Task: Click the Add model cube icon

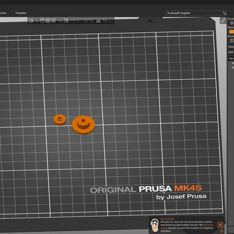Action: [x=31, y=20]
